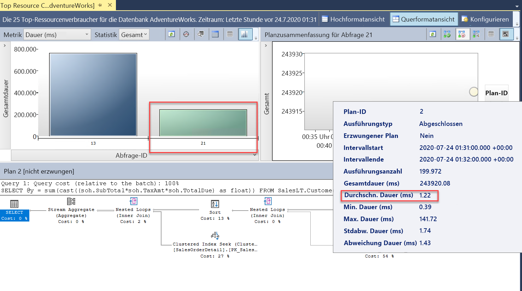Click the Plan-ID legend label

coord(496,93)
